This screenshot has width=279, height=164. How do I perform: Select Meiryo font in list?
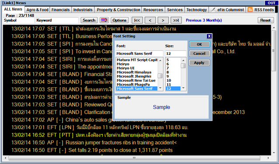[x=137, y=64]
